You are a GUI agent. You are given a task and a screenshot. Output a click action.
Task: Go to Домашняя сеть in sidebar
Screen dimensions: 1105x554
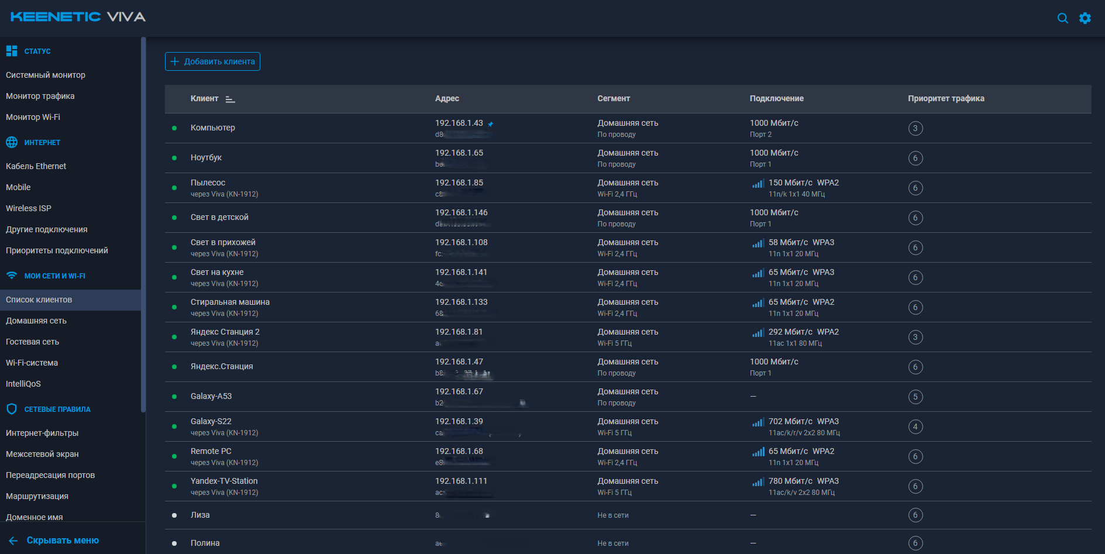point(36,321)
